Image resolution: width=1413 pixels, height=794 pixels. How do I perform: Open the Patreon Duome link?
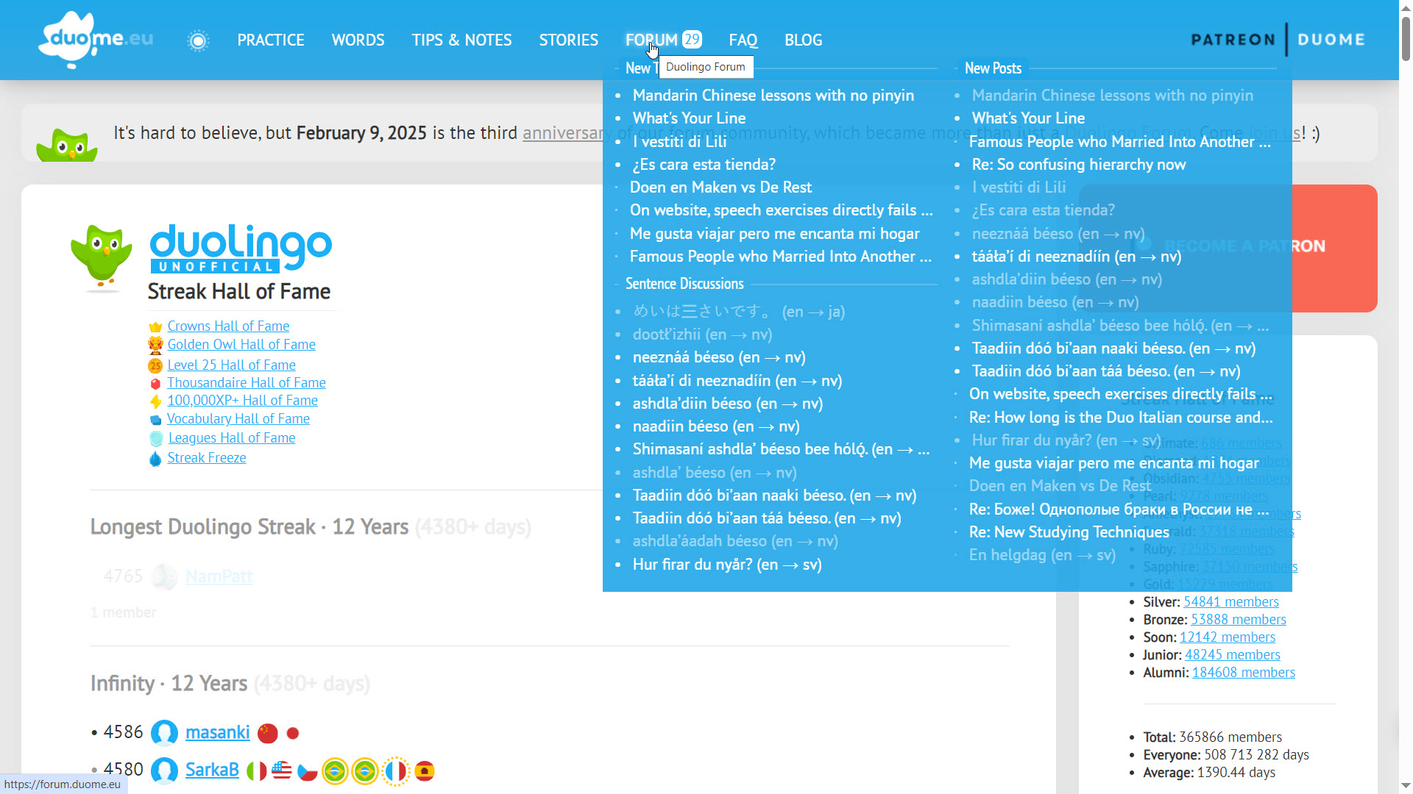point(1278,40)
